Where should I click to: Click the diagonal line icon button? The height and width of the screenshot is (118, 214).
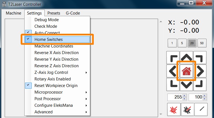[201, 109]
